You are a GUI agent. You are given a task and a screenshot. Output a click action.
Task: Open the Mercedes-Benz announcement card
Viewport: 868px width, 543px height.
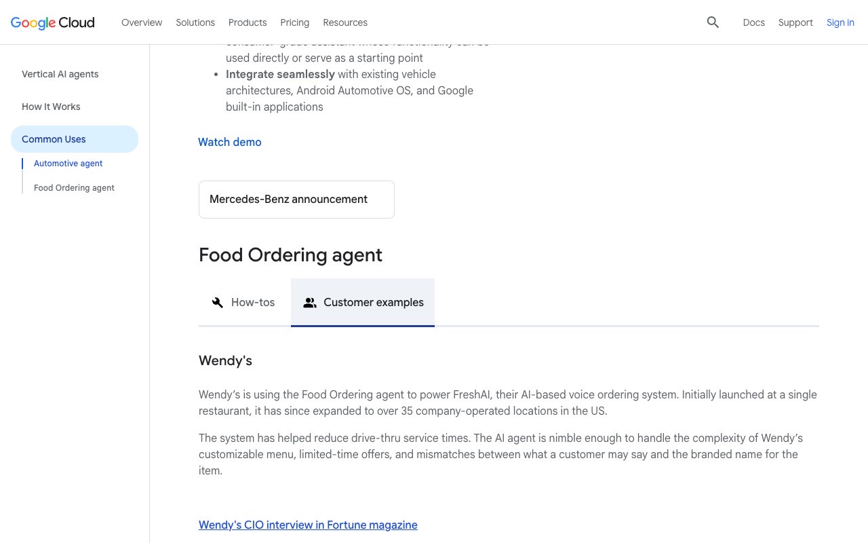point(296,200)
